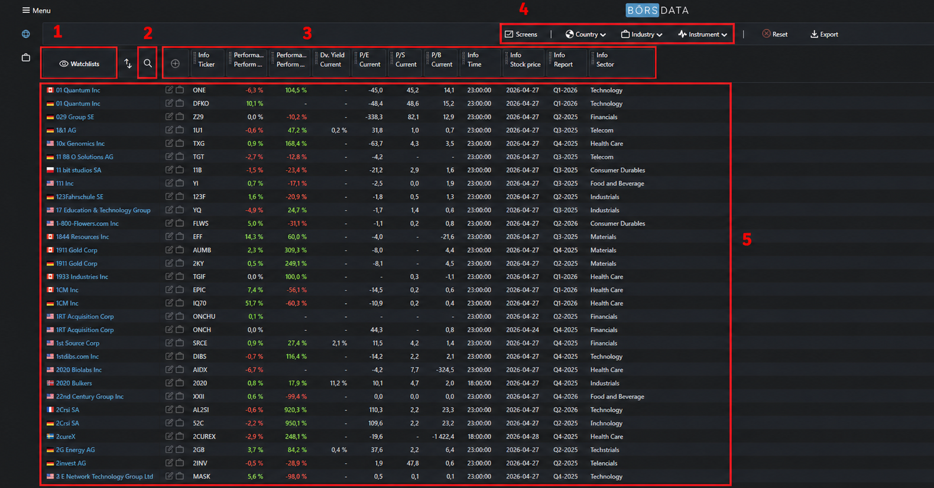
Task: Click the globe icon in left sidebar
Action: tap(26, 34)
